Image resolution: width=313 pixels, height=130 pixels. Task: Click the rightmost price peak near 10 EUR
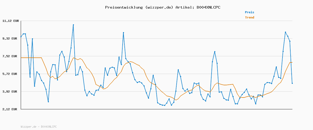point(285,32)
